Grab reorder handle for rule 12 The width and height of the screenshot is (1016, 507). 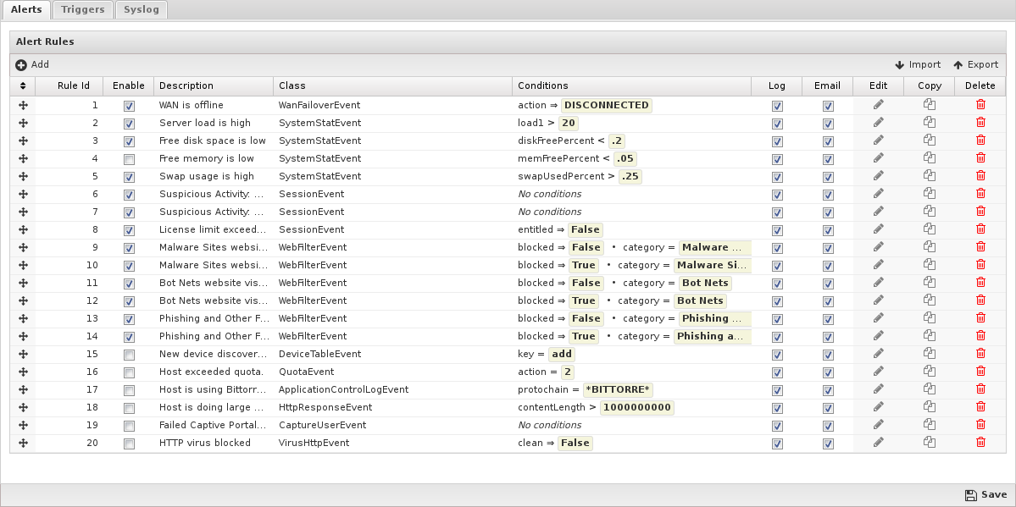point(23,300)
